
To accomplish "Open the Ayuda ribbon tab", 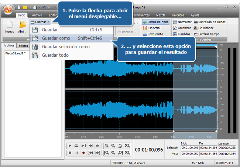I will point(195,15).
